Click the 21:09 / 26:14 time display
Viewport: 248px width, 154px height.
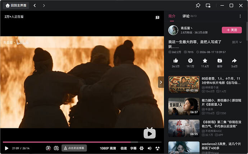[x=21, y=148]
